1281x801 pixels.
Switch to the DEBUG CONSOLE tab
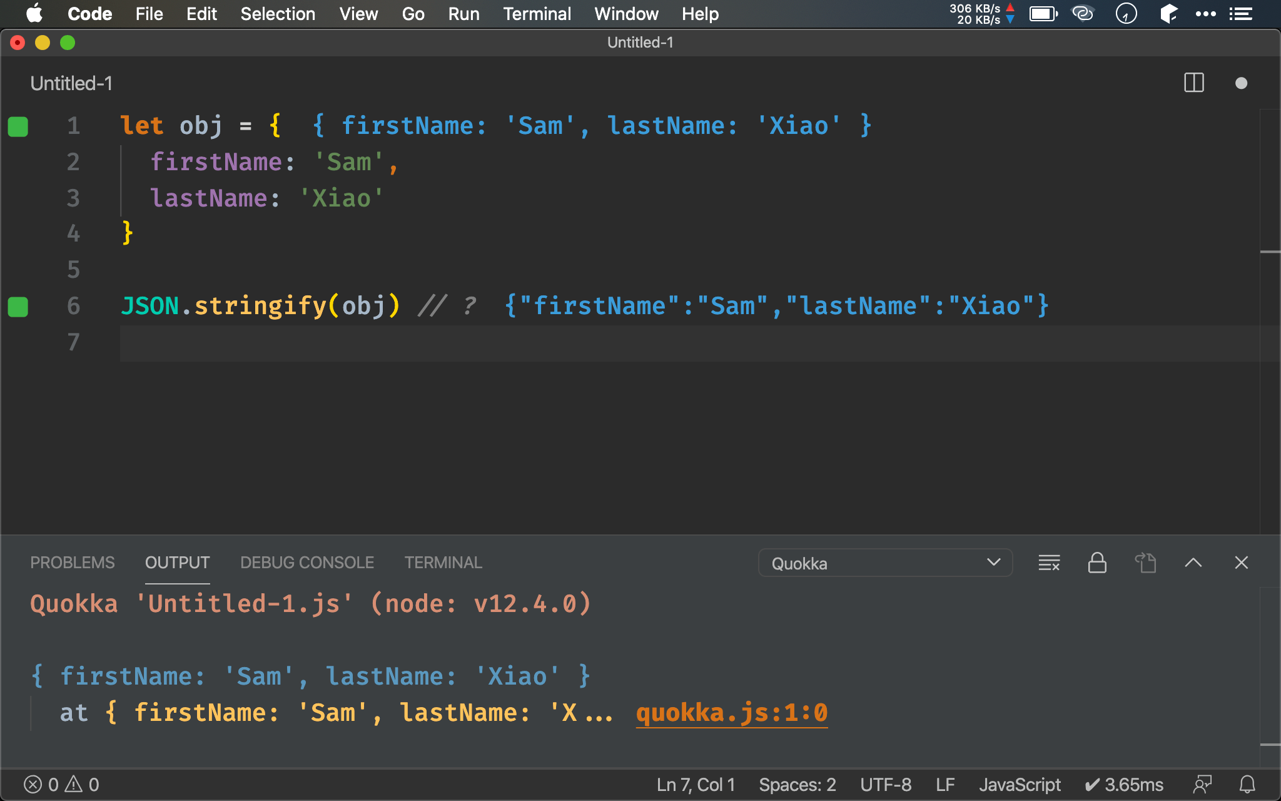[x=306, y=562]
